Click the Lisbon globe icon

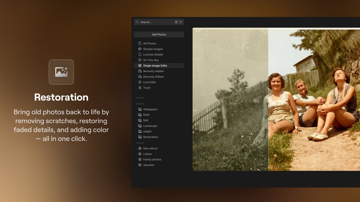pyautogui.click(x=140, y=154)
